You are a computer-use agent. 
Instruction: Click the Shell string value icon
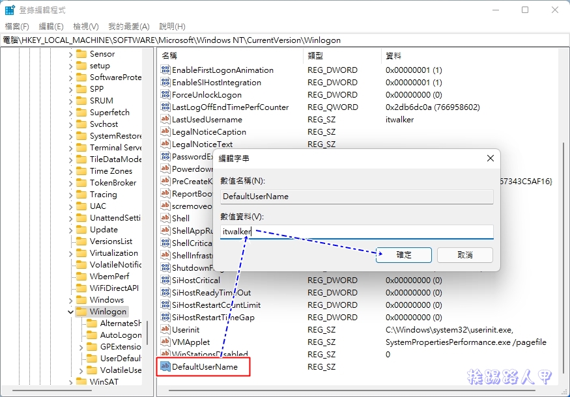(x=165, y=218)
